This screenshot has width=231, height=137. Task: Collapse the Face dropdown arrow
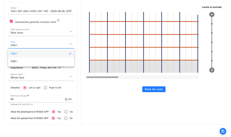(71, 44)
